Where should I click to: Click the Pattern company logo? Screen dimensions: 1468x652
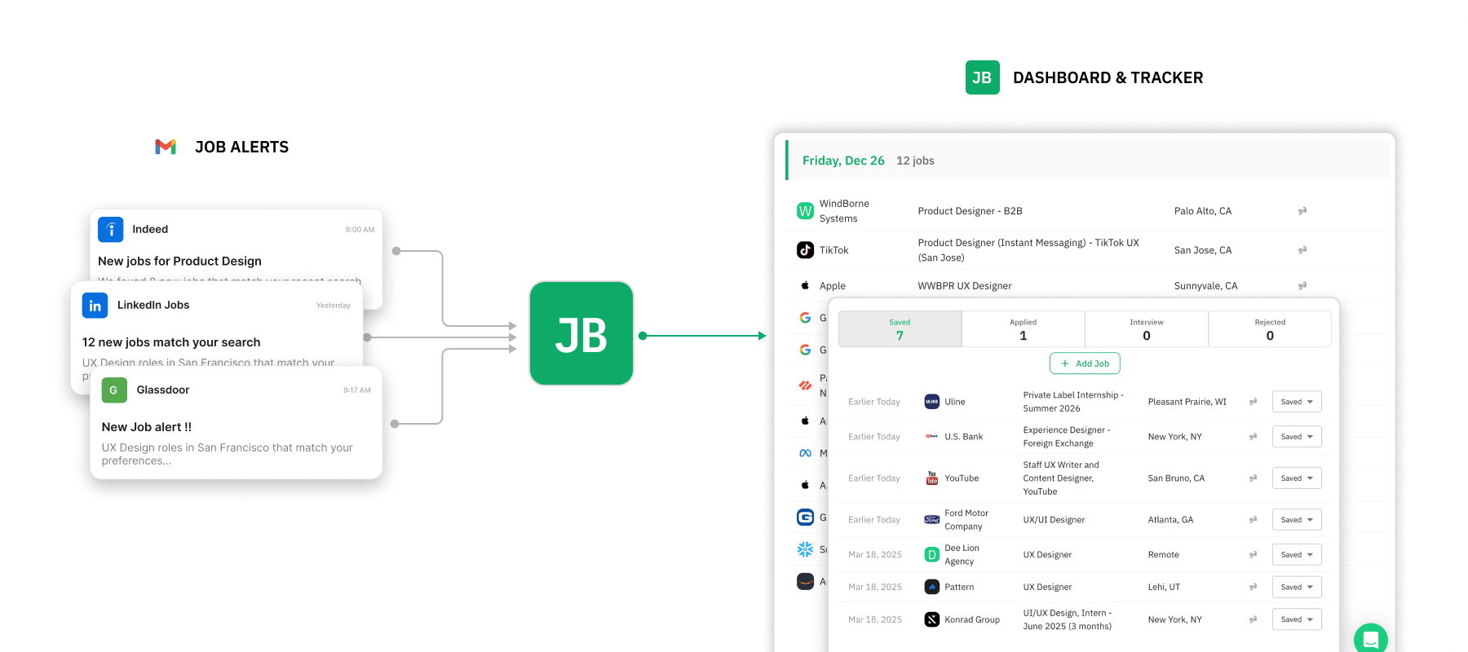point(931,587)
